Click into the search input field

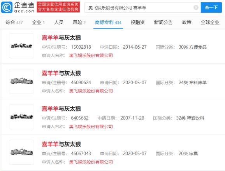pos(140,8)
